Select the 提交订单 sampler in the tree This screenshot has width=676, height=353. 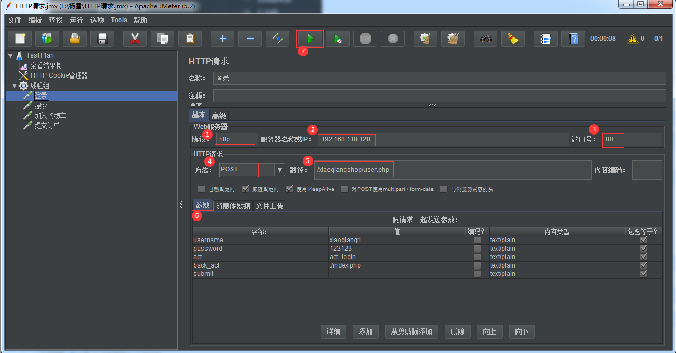(x=47, y=126)
